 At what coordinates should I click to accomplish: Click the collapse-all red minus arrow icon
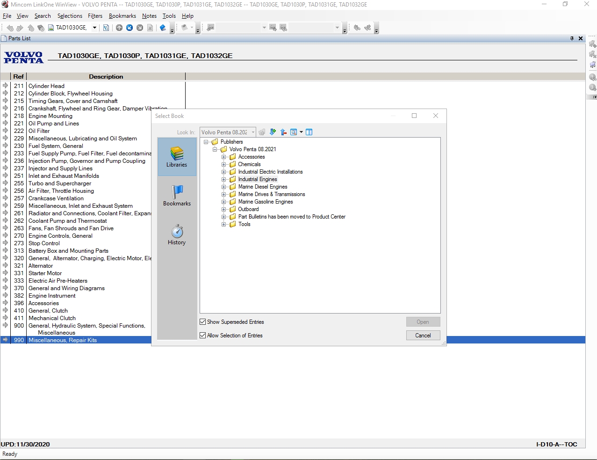tap(283, 132)
